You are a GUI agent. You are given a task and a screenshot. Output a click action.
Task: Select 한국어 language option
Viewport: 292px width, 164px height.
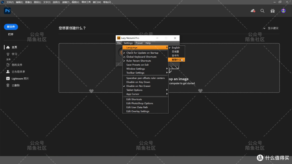pyautogui.click(x=177, y=56)
